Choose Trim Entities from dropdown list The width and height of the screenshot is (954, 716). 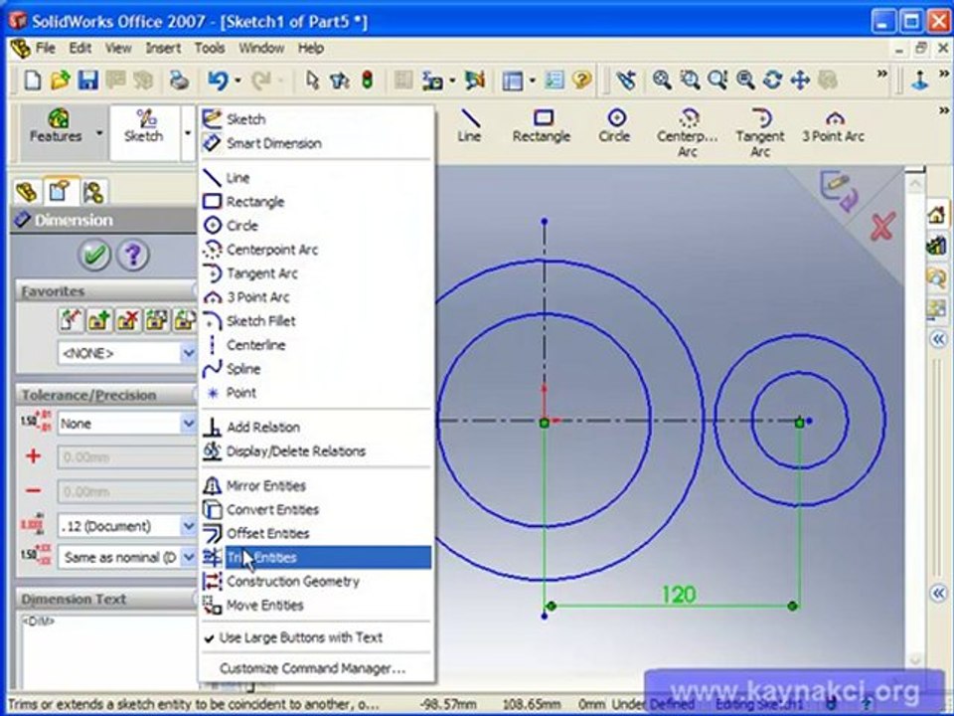tap(316, 558)
